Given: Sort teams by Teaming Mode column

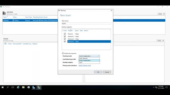Looking at the screenshot, I should (17, 44).
